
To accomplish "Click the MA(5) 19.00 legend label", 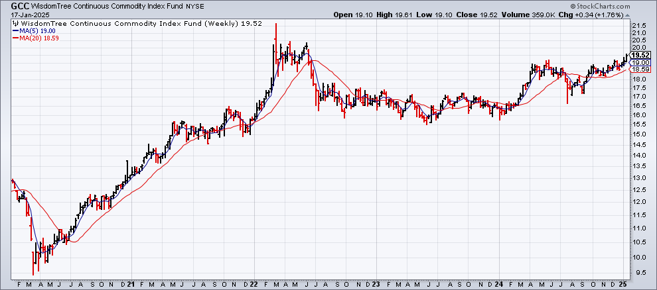I will pyautogui.click(x=37, y=31).
